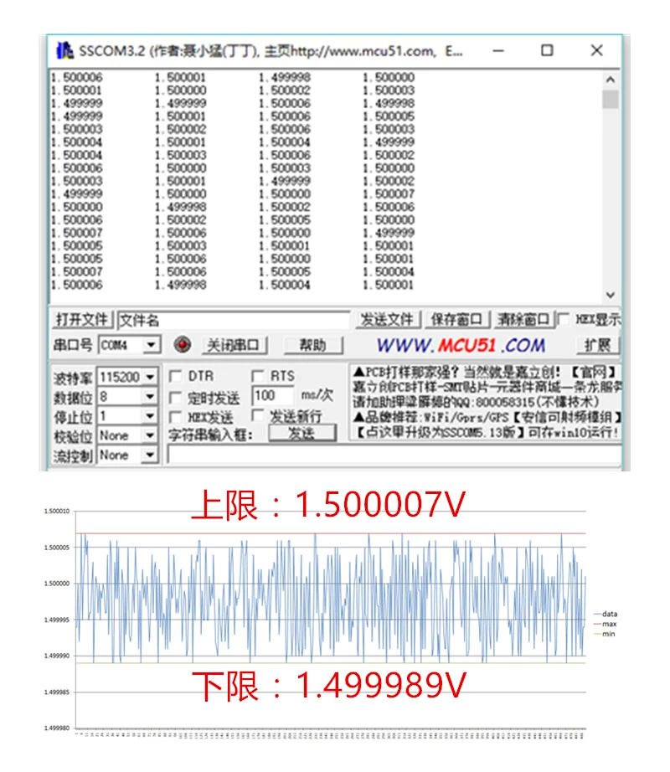The width and height of the screenshot is (670, 772).
Task: Maximize the SSCOM3.2 window
Action: coord(547,50)
